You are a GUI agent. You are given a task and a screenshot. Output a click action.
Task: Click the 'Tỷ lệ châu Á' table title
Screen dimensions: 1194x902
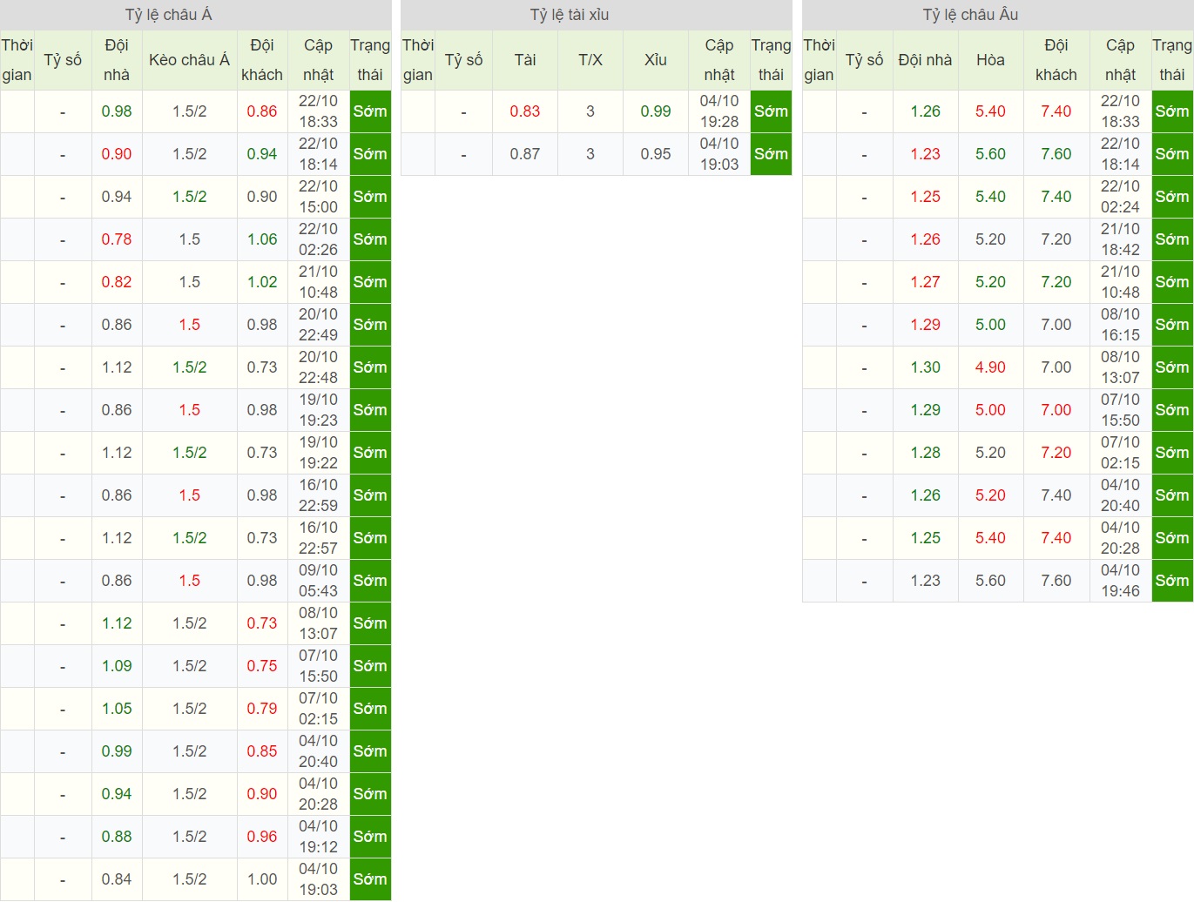point(169,15)
